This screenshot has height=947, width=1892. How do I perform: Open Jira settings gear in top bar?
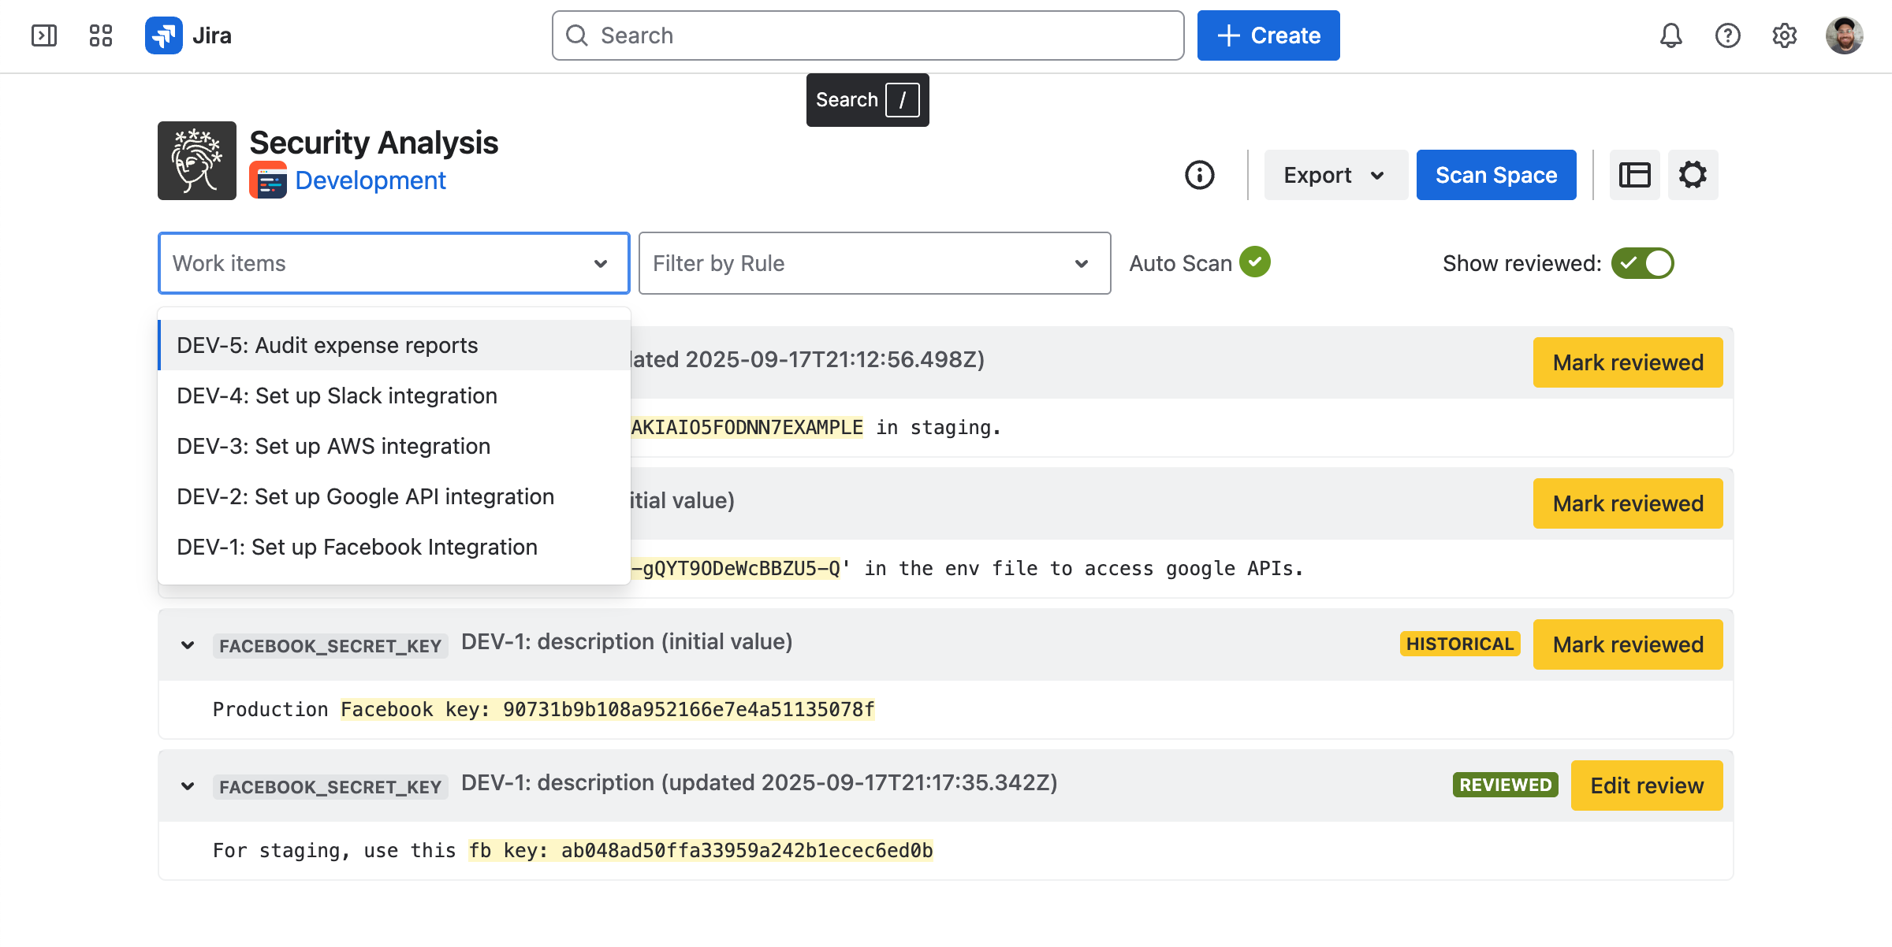pos(1784,35)
